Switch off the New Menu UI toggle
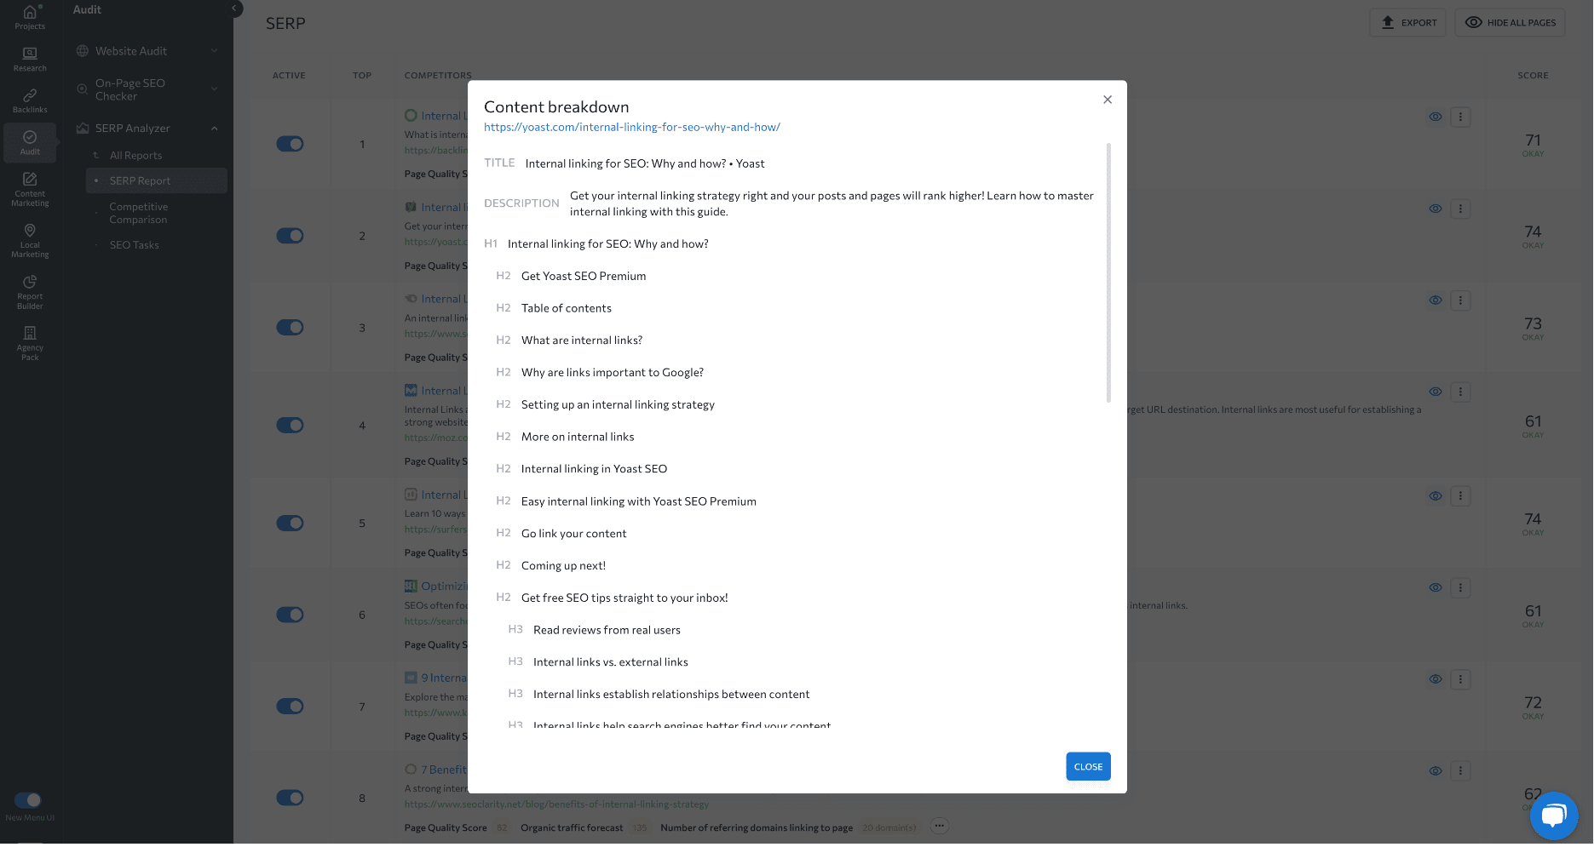The height and width of the screenshot is (847, 1594). [x=28, y=800]
